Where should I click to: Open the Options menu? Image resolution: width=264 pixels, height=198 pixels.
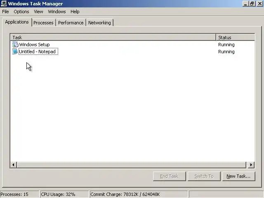[21, 12]
